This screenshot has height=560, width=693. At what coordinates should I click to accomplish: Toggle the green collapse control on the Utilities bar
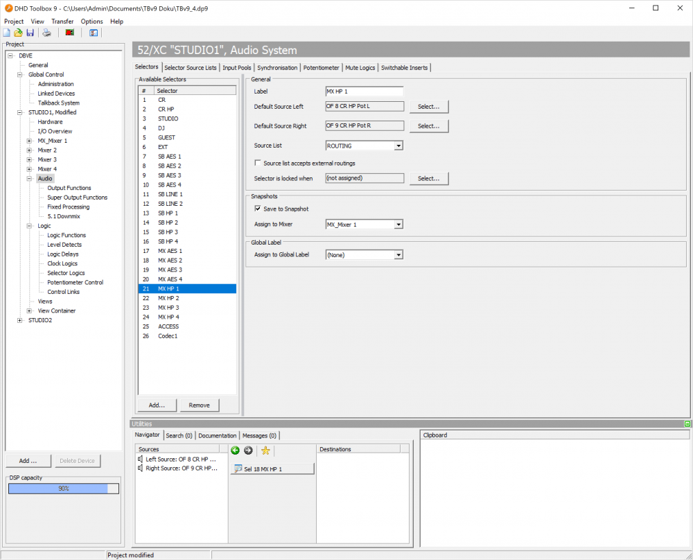687,423
